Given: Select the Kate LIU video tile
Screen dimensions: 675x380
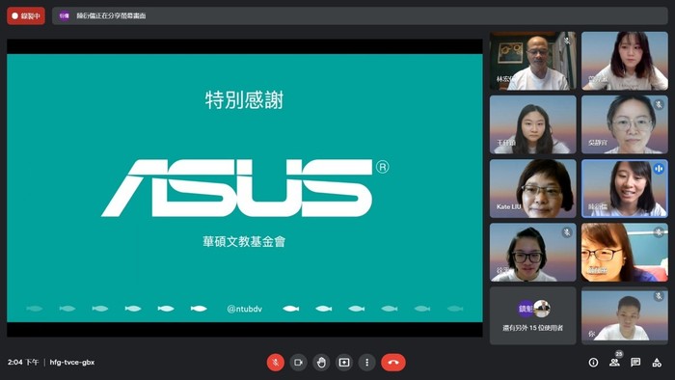Looking at the screenshot, I should (x=533, y=188).
